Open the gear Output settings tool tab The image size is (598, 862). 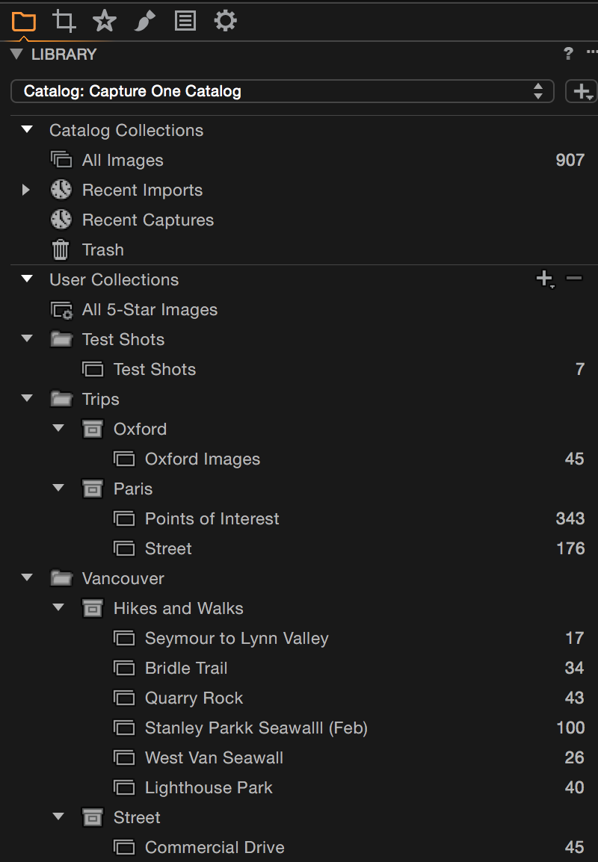225,22
